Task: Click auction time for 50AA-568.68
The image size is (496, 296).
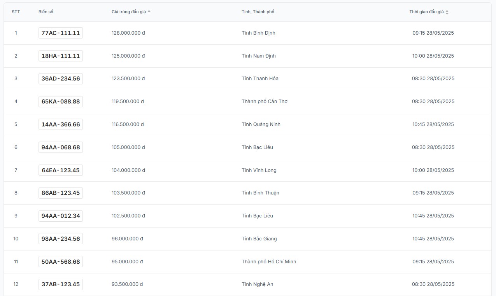Action: tap(433, 262)
